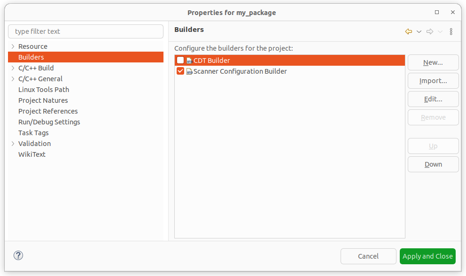Viewport: 466px width, 276px height.
Task: Click the type filter text field
Action: pos(85,31)
